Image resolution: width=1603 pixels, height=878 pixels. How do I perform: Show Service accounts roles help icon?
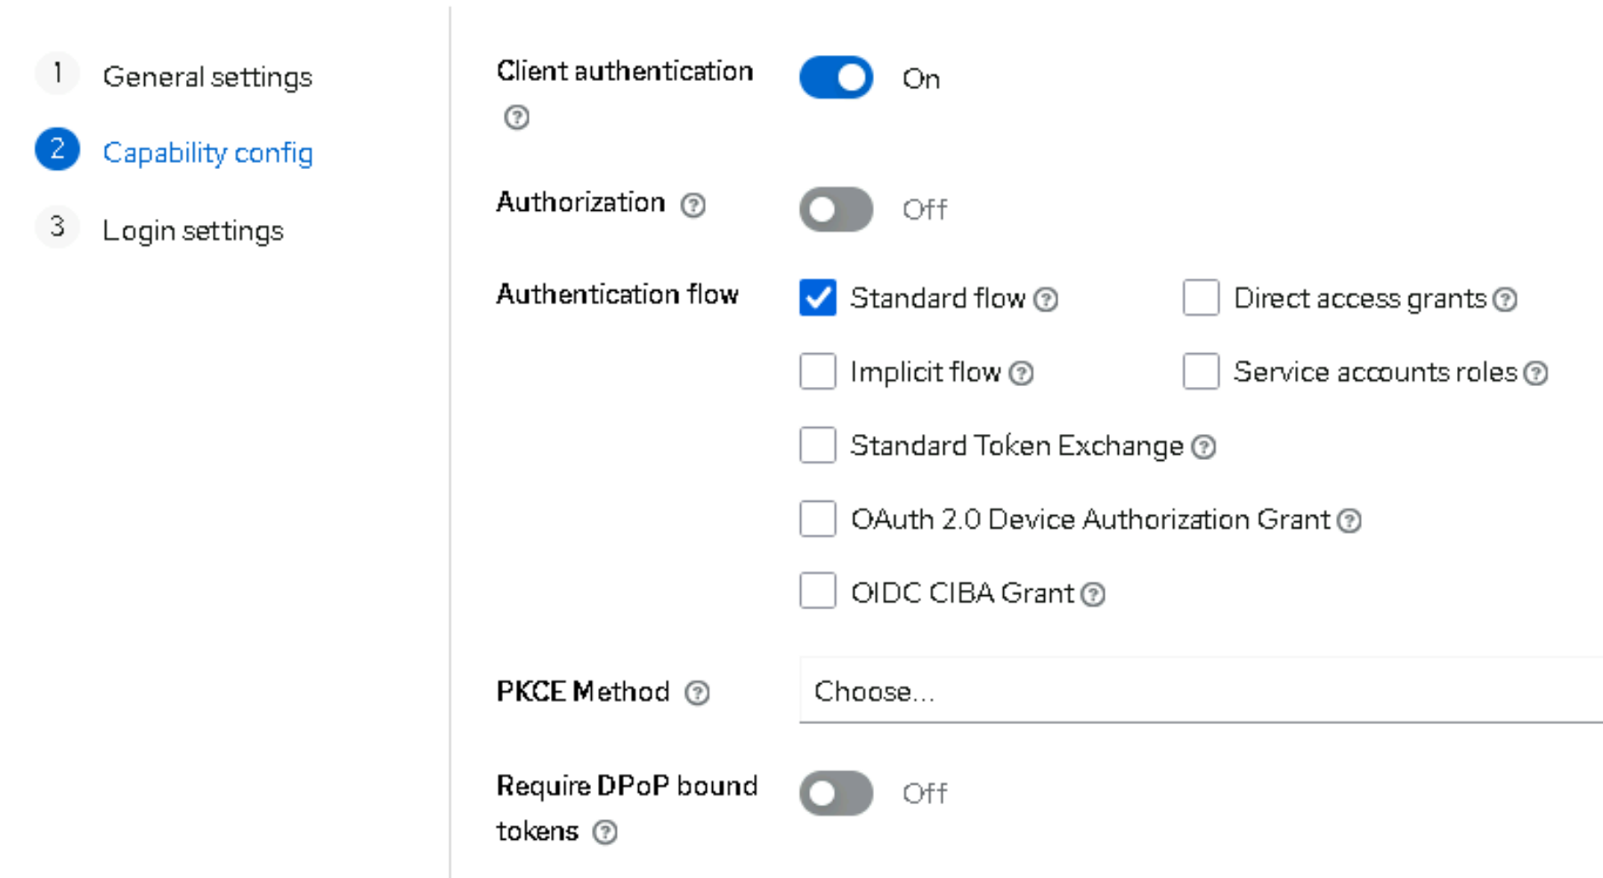click(x=1536, y=374)
